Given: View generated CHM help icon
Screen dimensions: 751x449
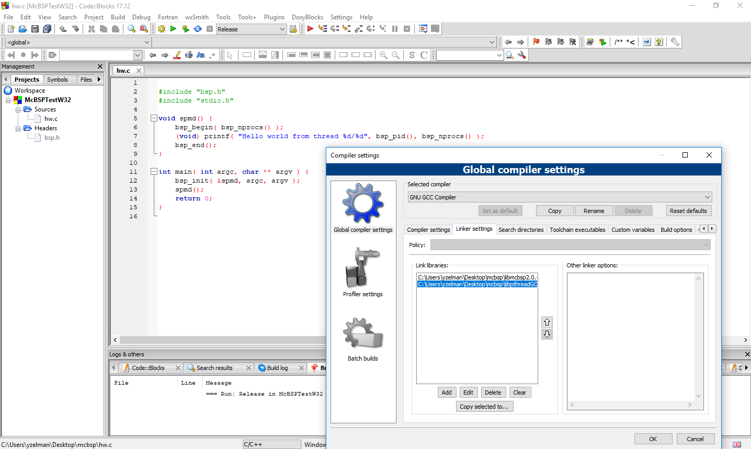Looking at the screenshot, I should coord(659,42).
